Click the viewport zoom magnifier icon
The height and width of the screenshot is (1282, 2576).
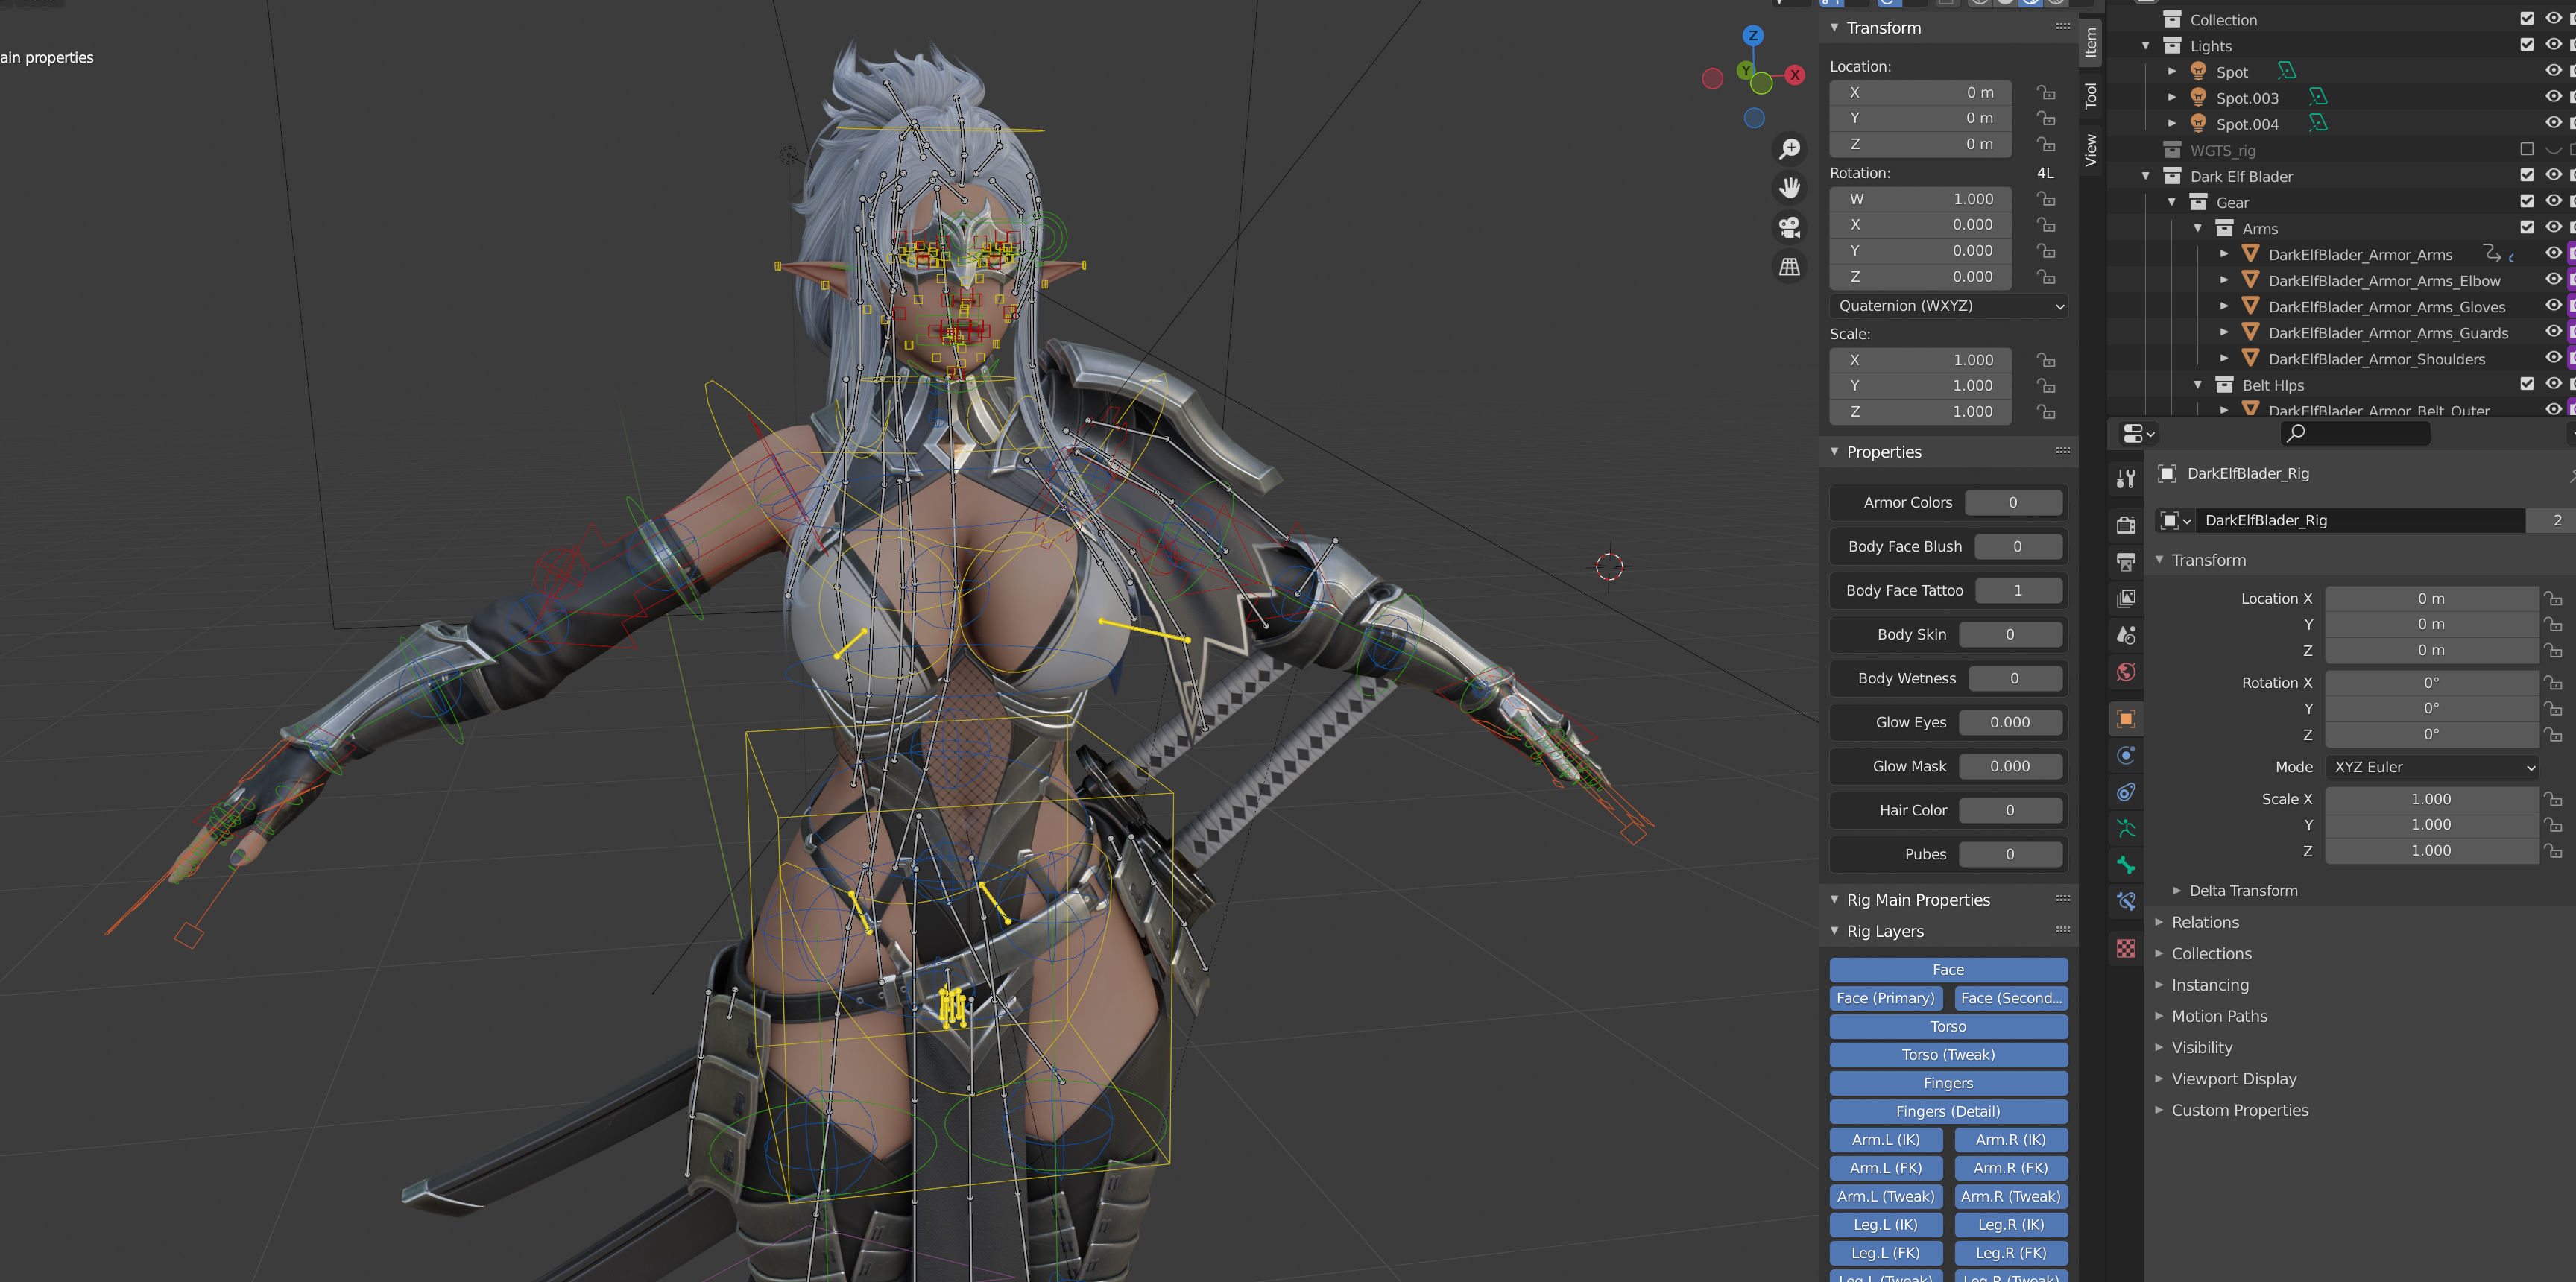coord(1789,149)
